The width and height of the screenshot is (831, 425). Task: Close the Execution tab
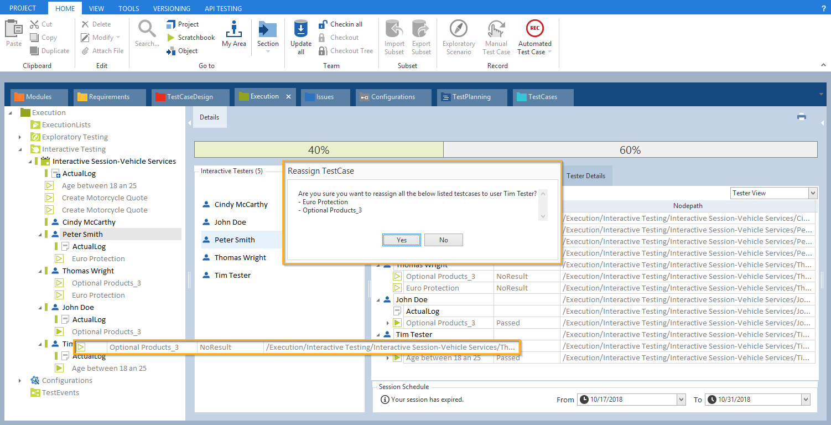pyautogui.click(x=288, y=97)
